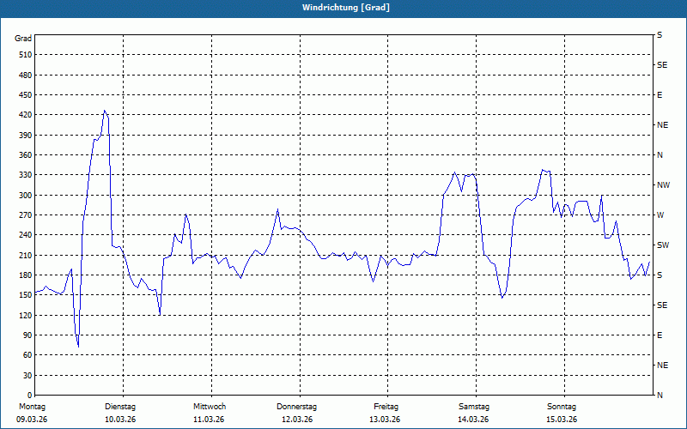This screenshot has height=429, width=687.
Task: Click the highest peak of the blue line
Action: (x=105, y=111)
